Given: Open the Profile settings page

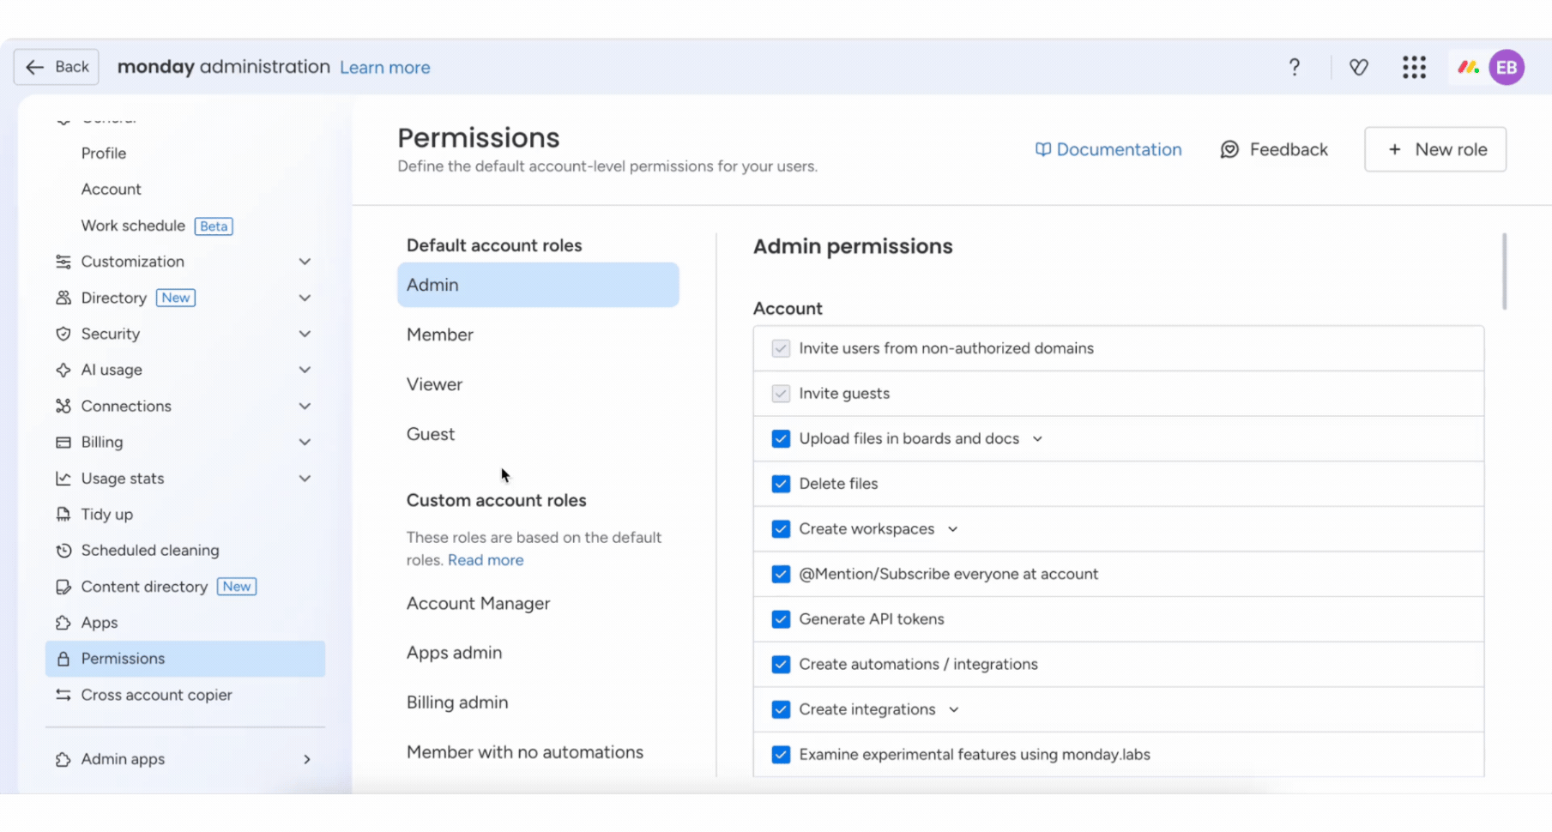Looking at the screenshot, I should point(104,154).
